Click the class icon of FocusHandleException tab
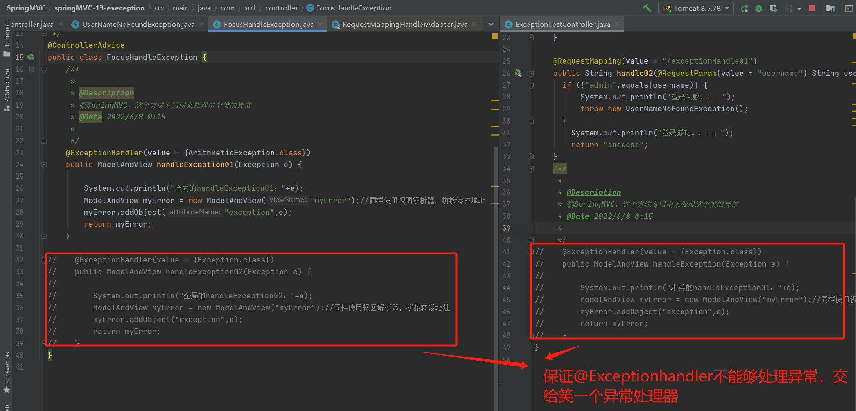Screen dimensions: 856x411 coord(217,25)
